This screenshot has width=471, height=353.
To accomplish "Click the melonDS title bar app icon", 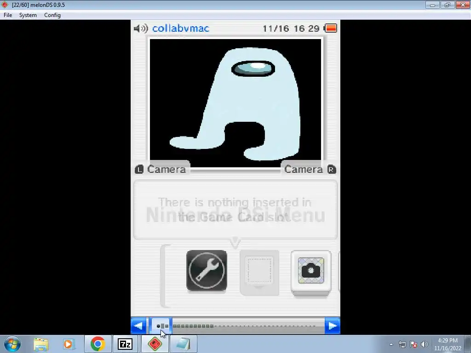I will tap(5, 5).
